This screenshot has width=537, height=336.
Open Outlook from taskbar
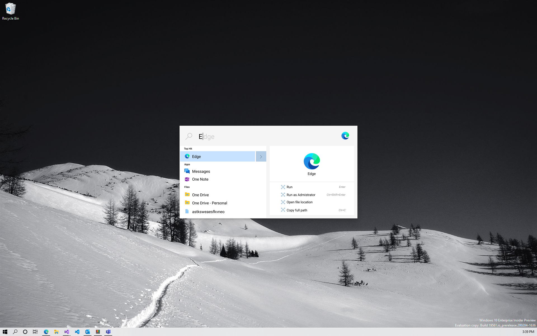pyautogui.click(x=88, y=332)
